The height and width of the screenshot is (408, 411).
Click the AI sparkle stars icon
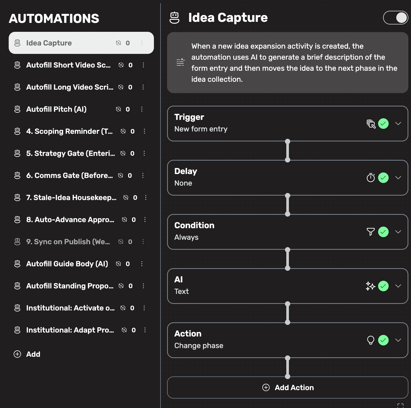point(370,286)
